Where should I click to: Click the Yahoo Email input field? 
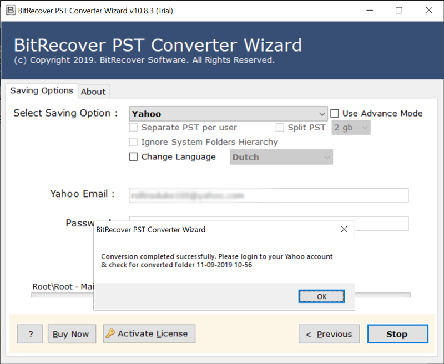point(269,195)
